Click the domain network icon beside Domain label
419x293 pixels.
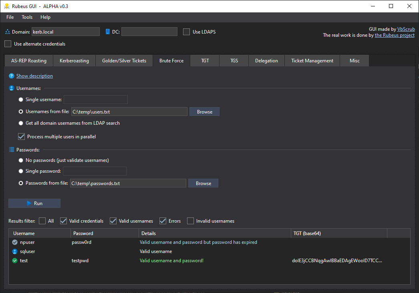click(8, 32)
